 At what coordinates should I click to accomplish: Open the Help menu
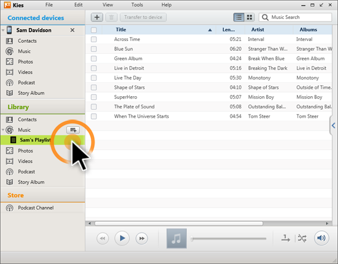click(167, 5)
